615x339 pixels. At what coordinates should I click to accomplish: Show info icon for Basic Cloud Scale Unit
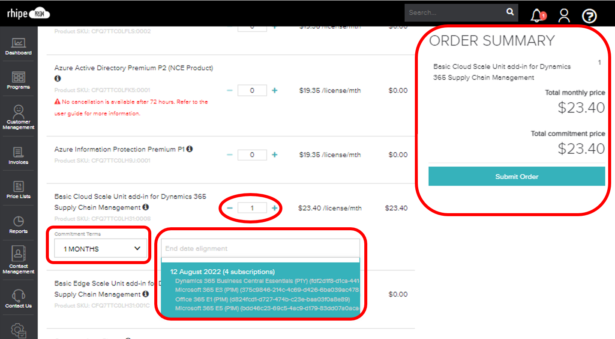pos(146,207)
